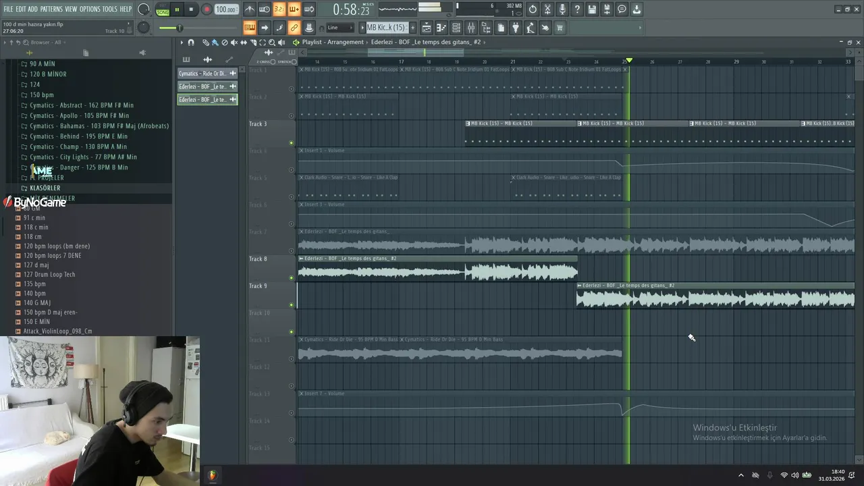Image resolution: width=864 pixels, height=486 pixels.
Task: Open the TOOLS menu
Action: click(109, 9)
